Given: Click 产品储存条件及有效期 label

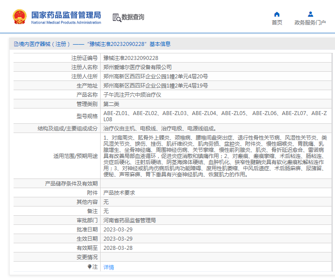Looking at the screenshot, I should [x=71, y=184].
